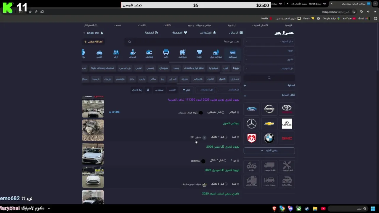379x213 pixels.
Task: Open the خدمات services category icon
Action: (x=133, y=54)
